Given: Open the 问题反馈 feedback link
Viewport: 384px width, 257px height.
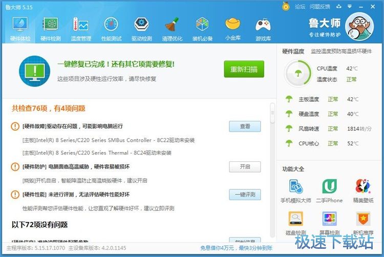Looking at the screenshot, I should pos(319,7).
